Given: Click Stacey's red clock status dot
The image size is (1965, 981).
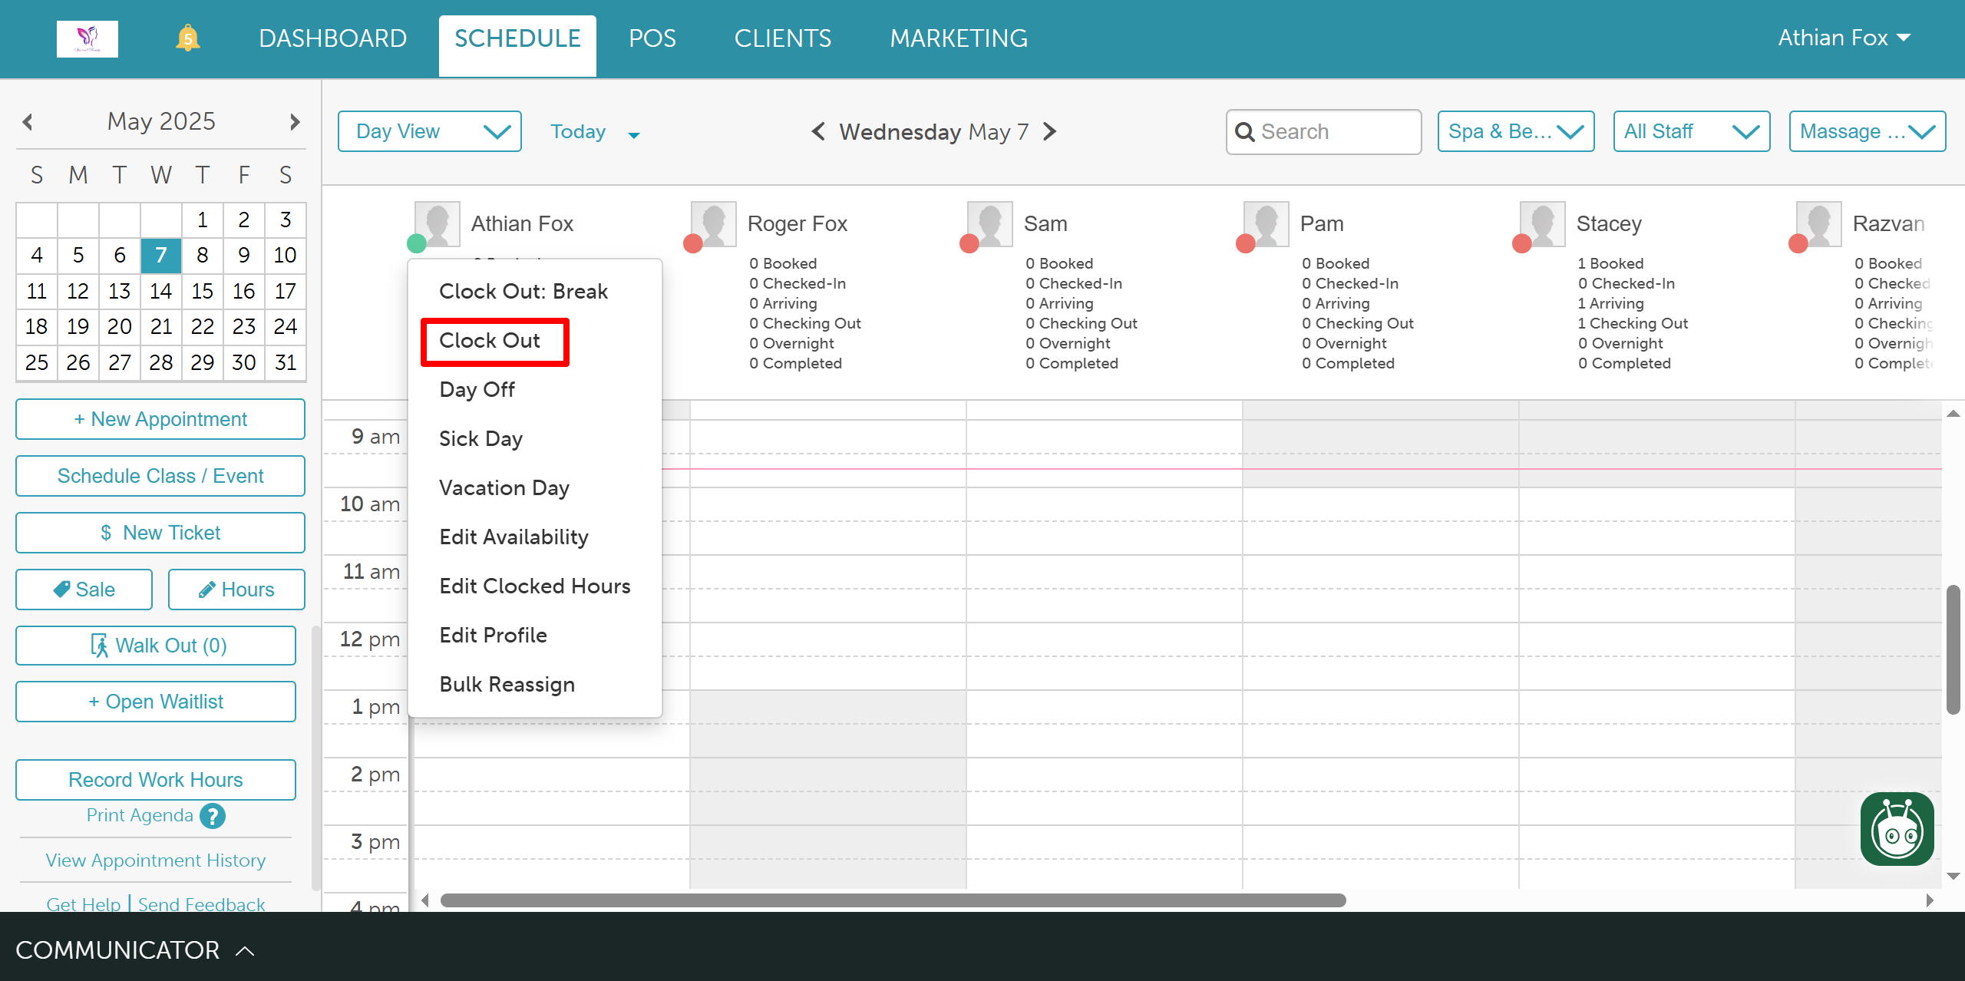Looking at the screenshot, I should pyautogui.click(x=1521, y=244).
